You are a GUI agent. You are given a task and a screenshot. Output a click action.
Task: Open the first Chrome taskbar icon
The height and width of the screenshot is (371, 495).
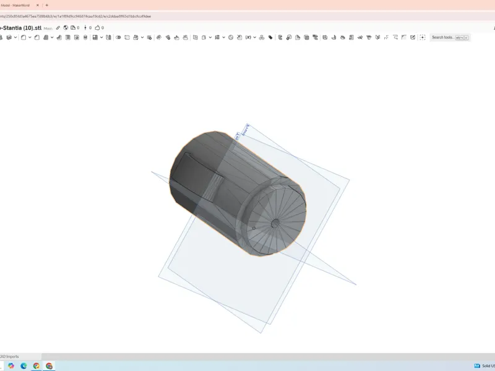(37, 365)
